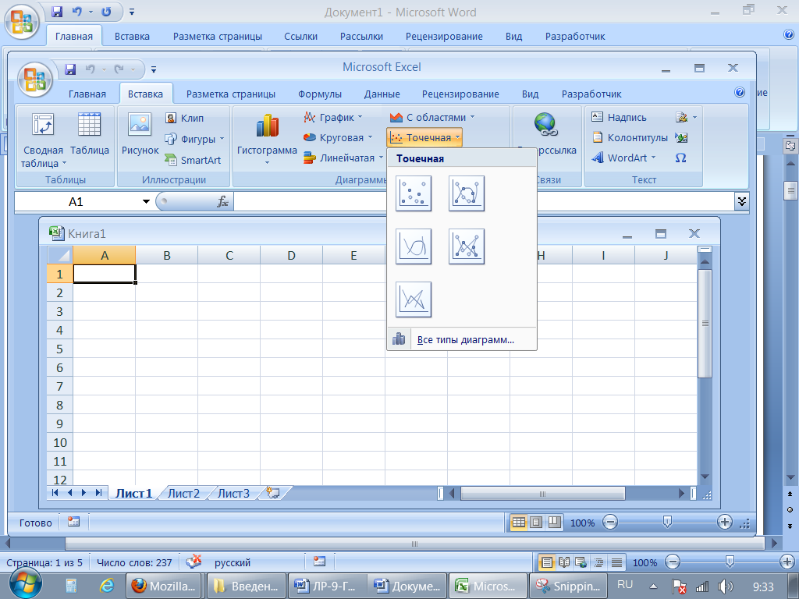Click the insert function fx button
The image size is (799, 599).
coord(222,202)
